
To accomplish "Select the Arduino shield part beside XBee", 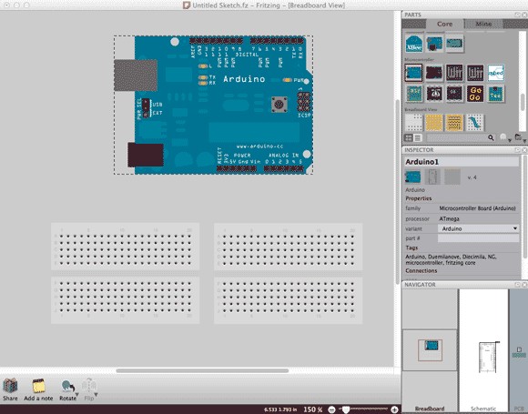I will tap(434, 44).
